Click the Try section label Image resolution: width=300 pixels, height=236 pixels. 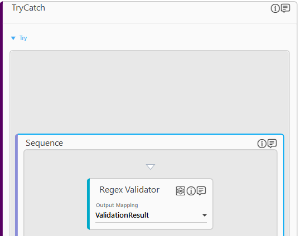click(23, 38)
